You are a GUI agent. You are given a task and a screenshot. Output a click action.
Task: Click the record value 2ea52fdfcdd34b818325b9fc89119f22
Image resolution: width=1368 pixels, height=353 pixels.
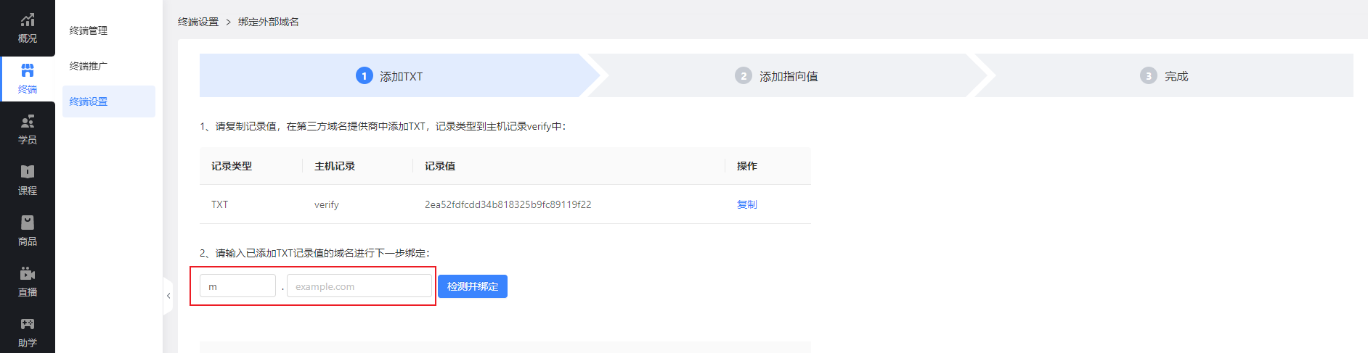(x=508, y=204)
